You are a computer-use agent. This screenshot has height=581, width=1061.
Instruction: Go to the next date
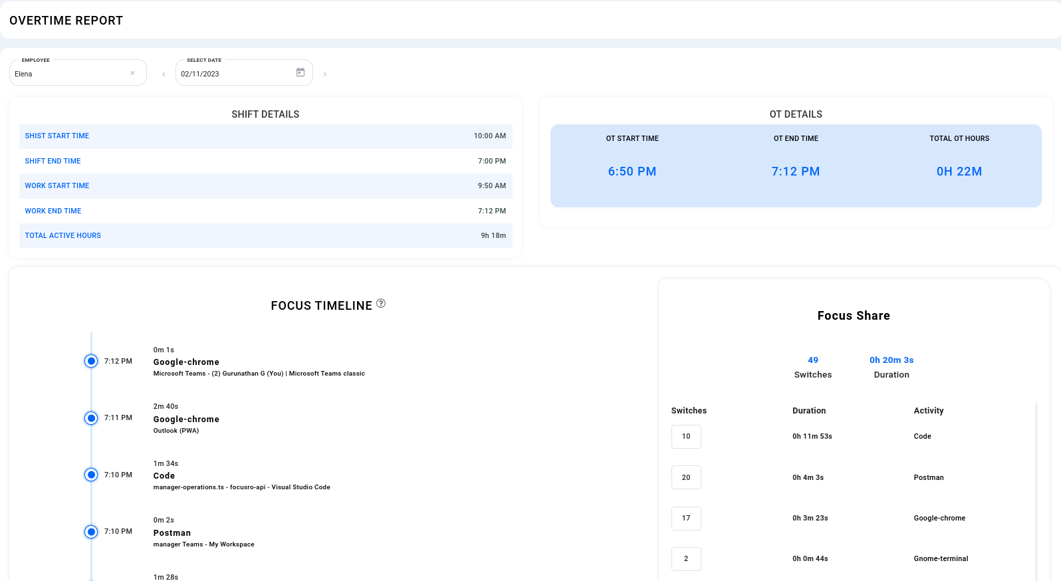pyautogui.click(x=325, y=74)
